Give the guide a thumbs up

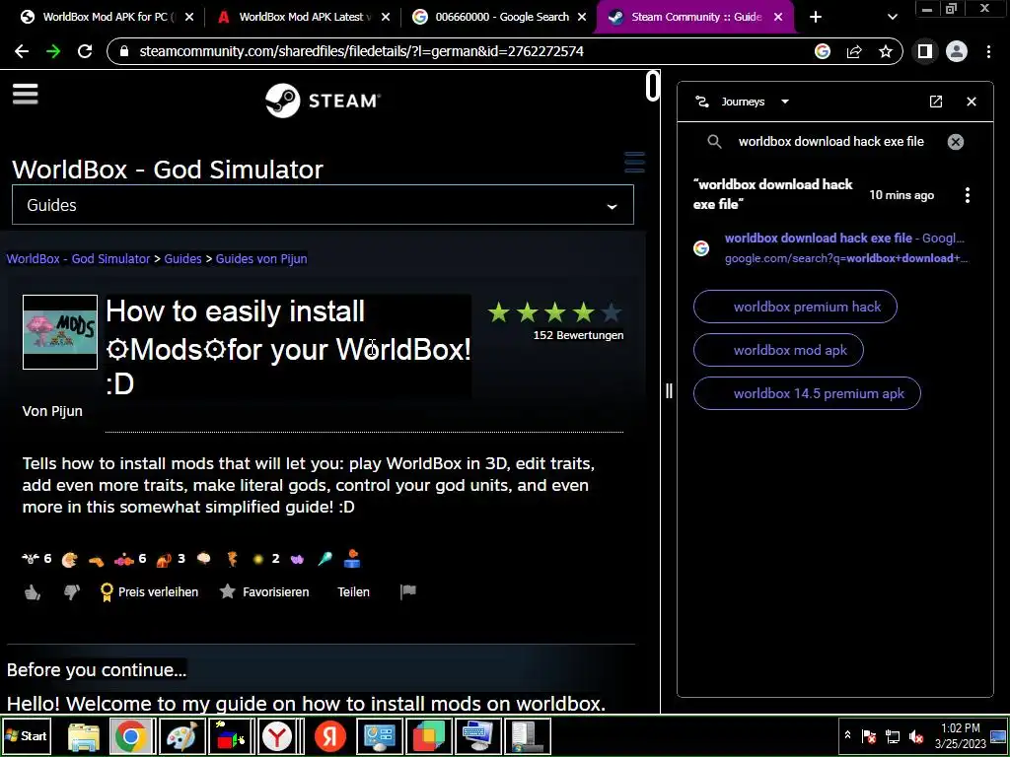tap(33, 591)
